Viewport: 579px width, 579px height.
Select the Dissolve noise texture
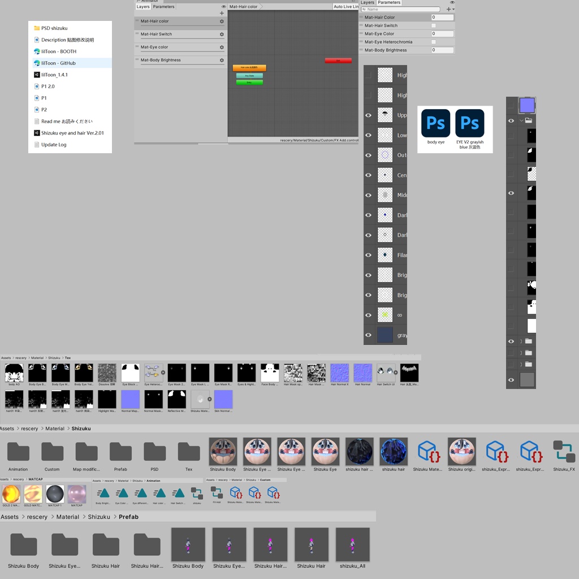pos(107,373)
